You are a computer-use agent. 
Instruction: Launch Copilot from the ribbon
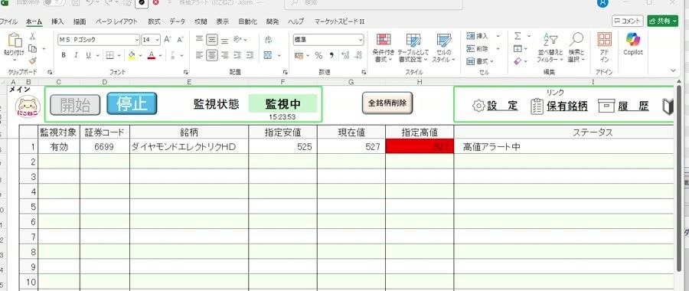[x=633, y=44]
